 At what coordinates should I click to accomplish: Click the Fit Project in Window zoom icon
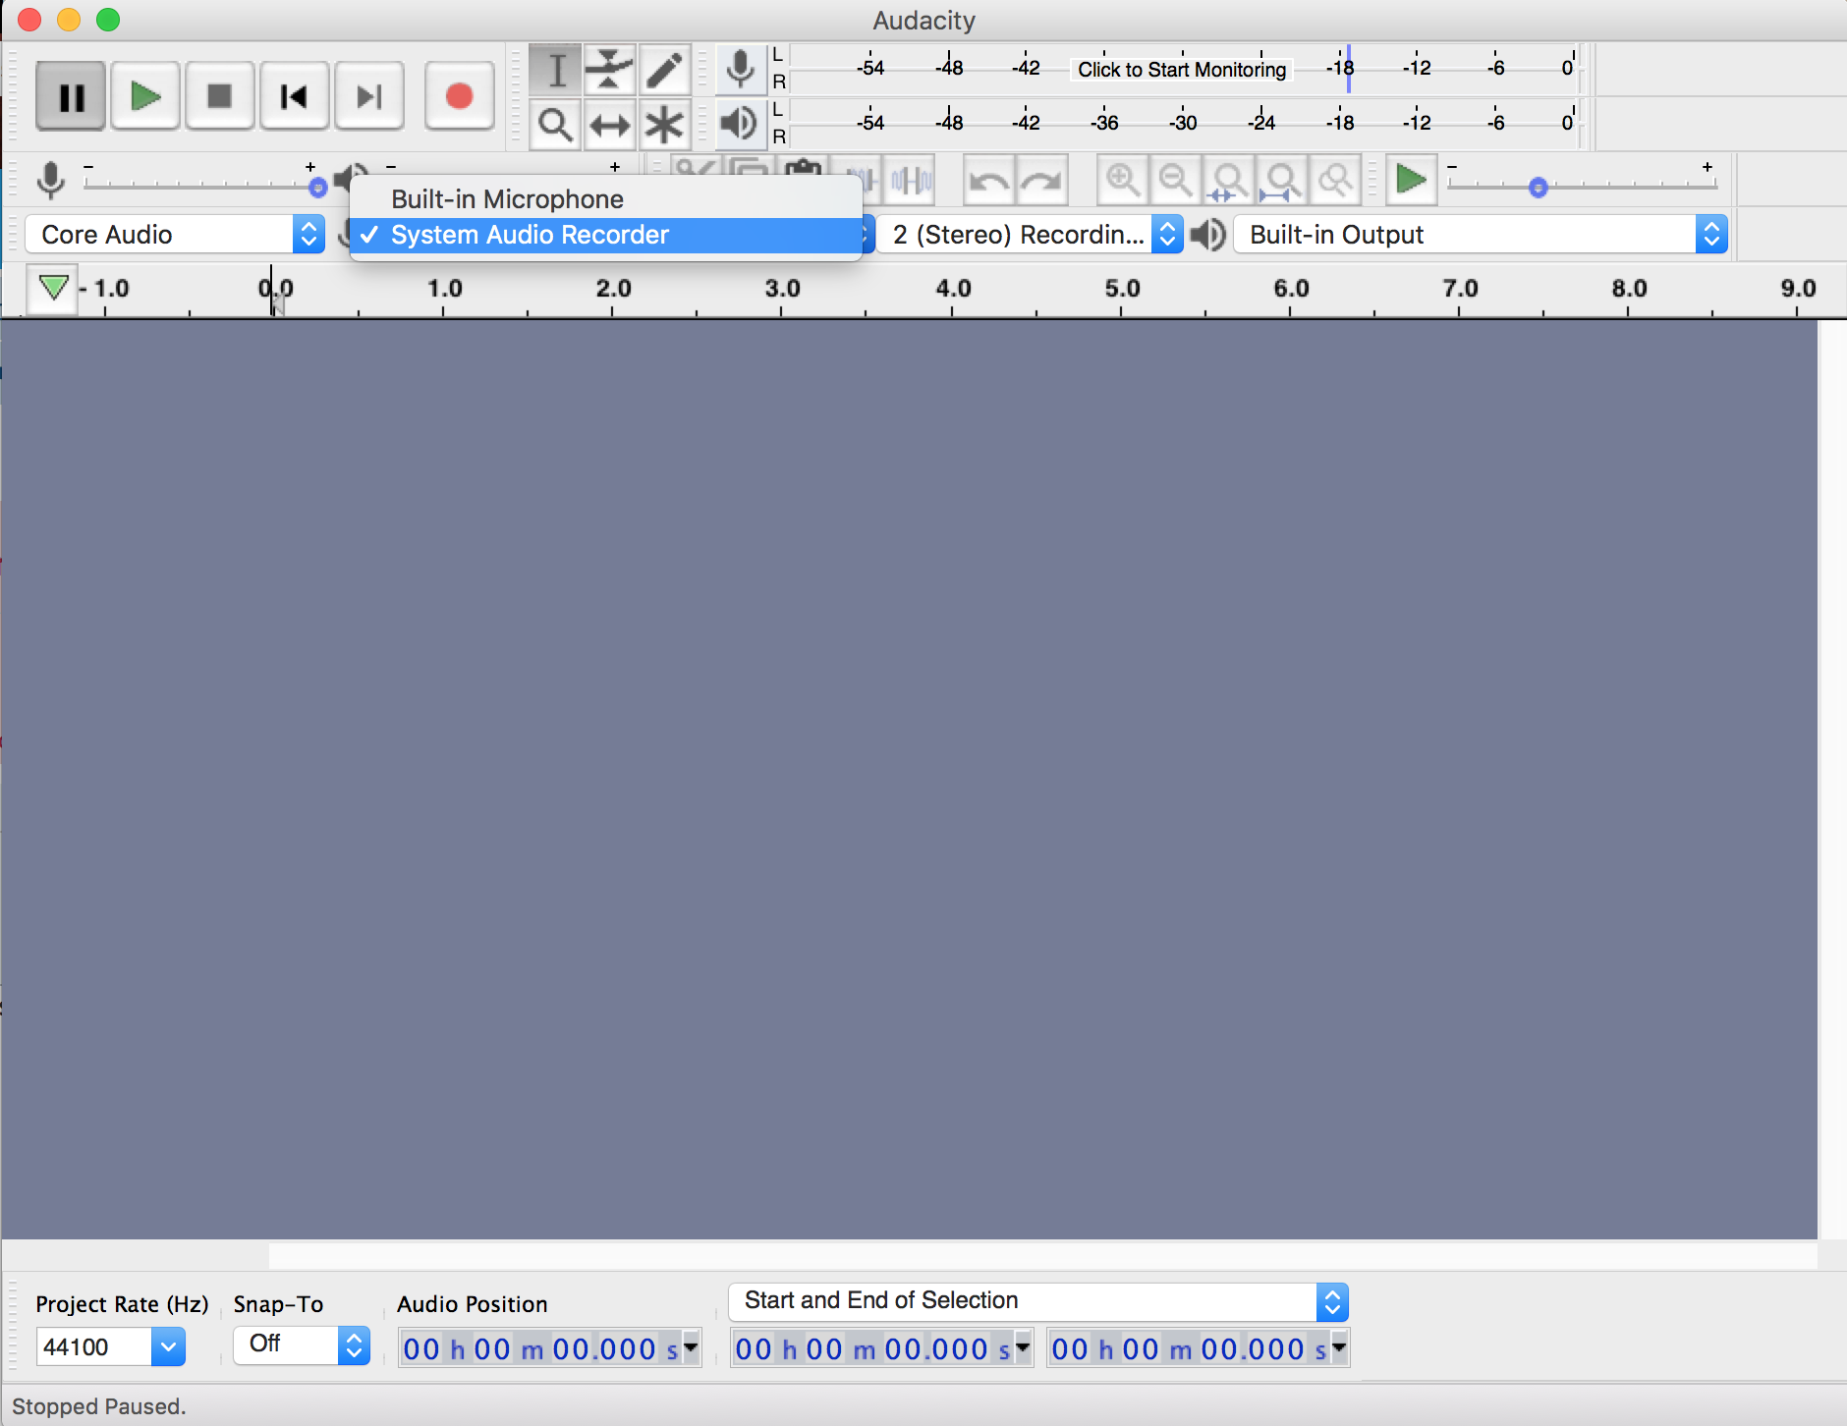click(x=1282, y=180)
